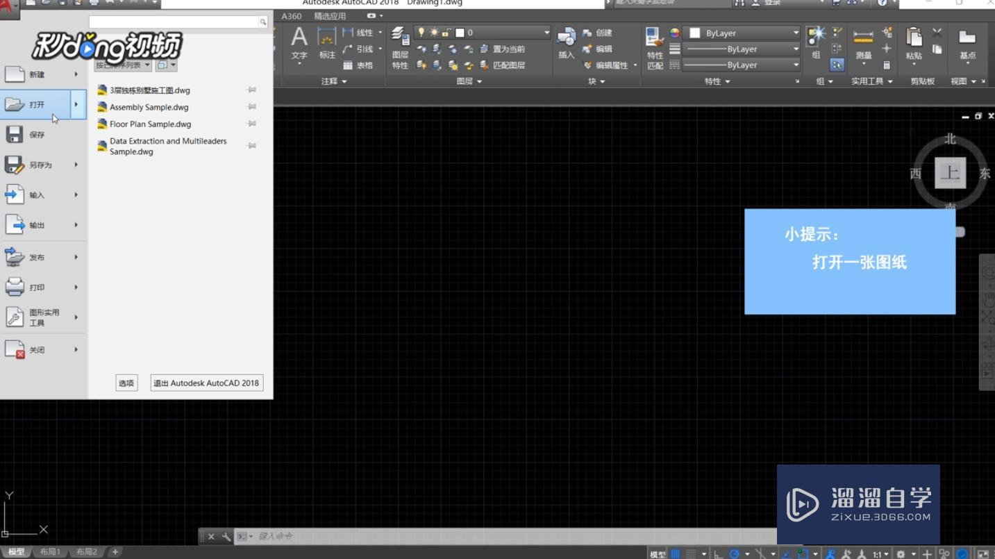Expand the 注释 panel dropdown
This screenshot has width=995, height=559.
point(333,81)
